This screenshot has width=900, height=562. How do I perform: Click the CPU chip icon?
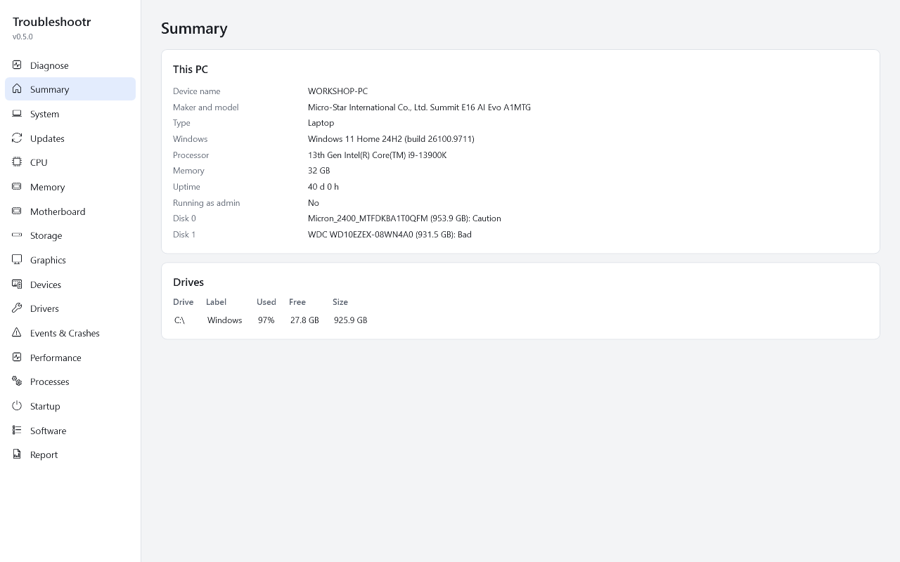click(x=17, y=162)
